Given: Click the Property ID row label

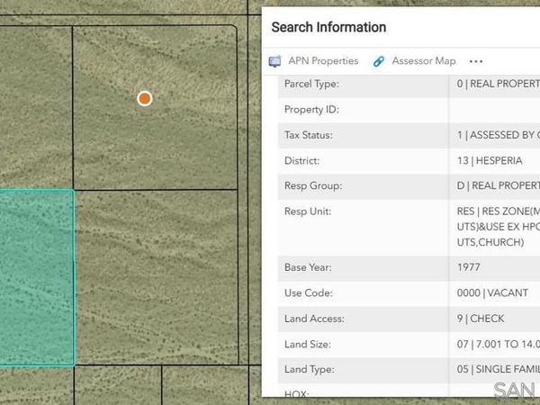Looking at the screenshot, I should click(x=310, y=110).
